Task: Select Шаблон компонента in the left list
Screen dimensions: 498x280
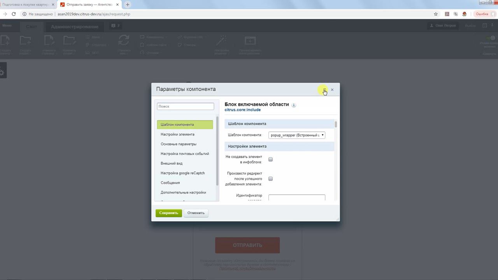Action: (185, 125)
